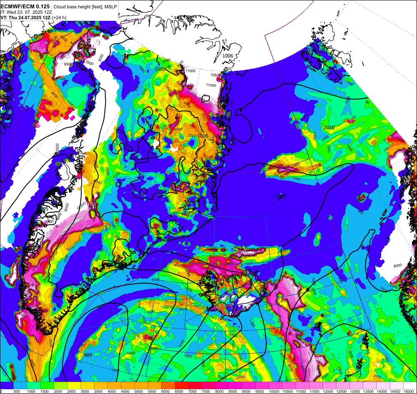Click the 4000 tick label on the color bar
This screenshot has width=417, height=394.
112,391
